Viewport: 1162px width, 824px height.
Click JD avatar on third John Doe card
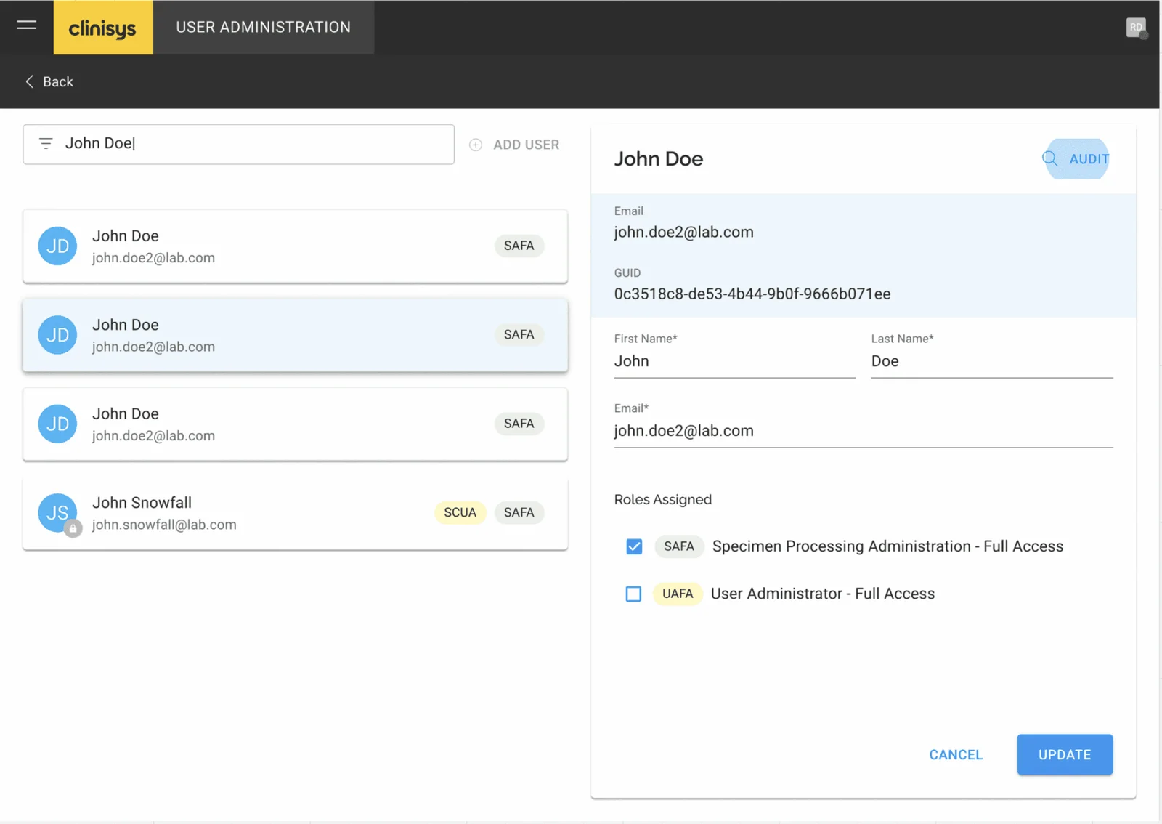click(x=57, y=424)
